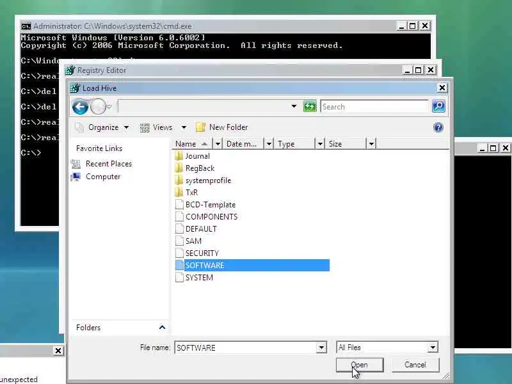Click the Organize toolbar icon
Screen dimensions: 512x384
79,127
